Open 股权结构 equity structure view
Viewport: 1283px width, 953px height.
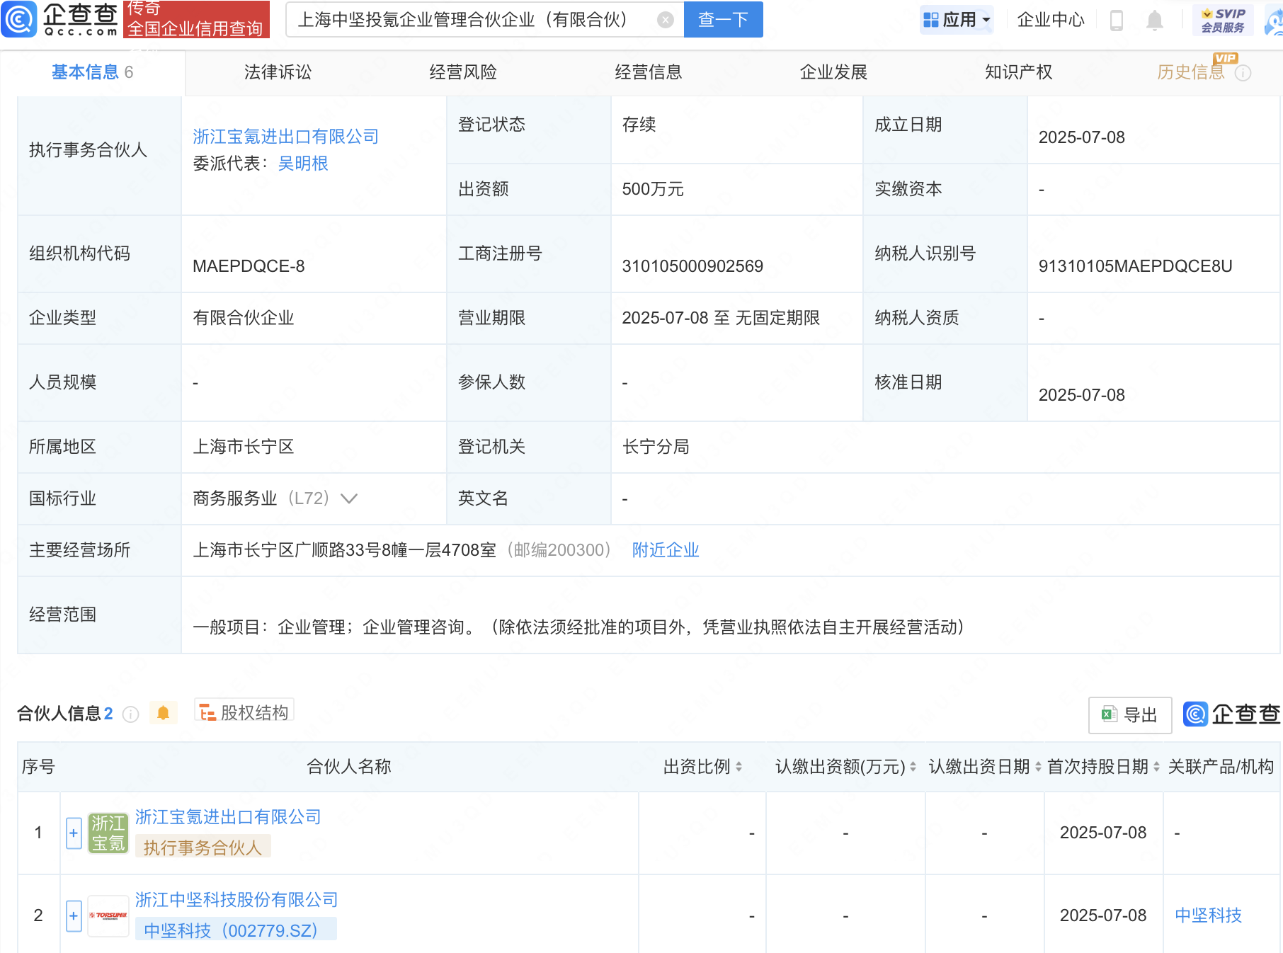click(244, 712)
